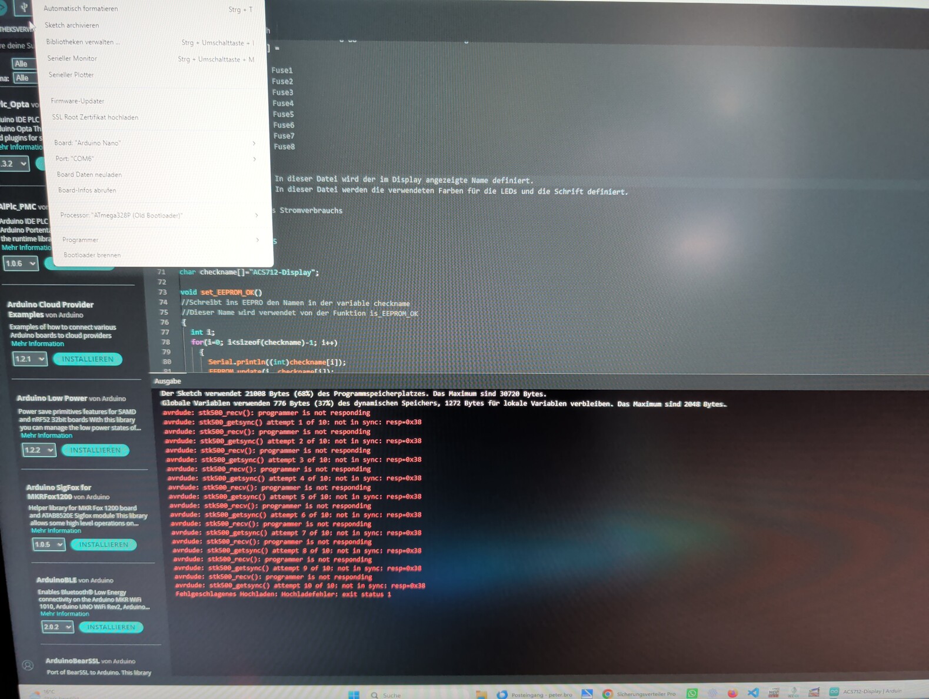Open Mehr Information link for Arduino SigFox
Screen dimensions: 929x699
pyautogui.click(x=56, y=531)
